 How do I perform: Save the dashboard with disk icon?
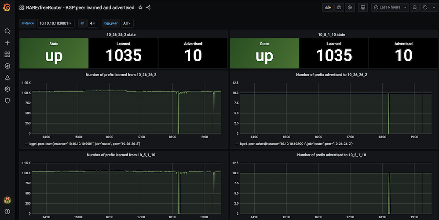[x=339, y=7]
